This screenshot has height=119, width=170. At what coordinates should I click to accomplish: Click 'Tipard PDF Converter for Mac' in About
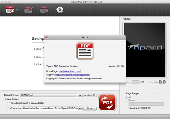tap(62, 66)
